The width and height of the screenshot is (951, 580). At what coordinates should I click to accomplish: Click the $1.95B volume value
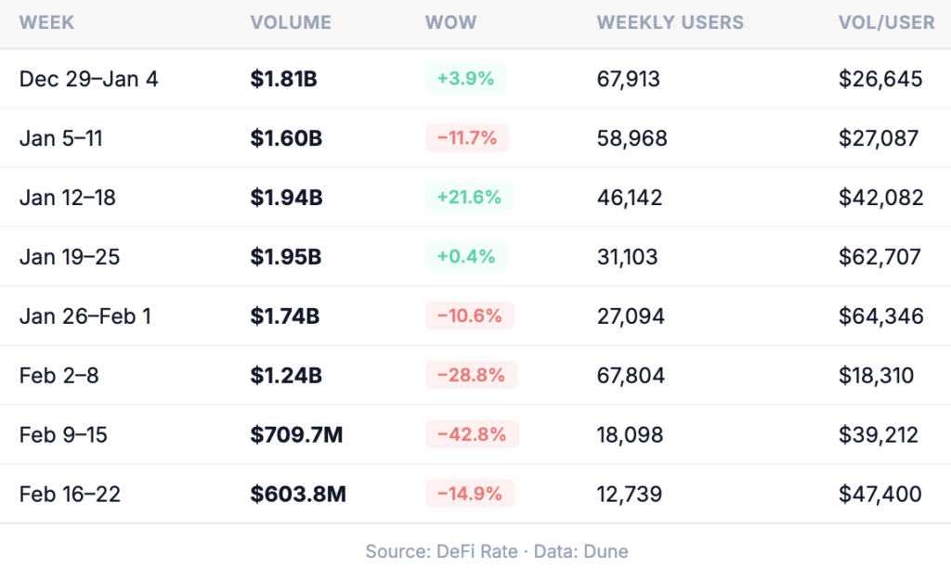[286, 257]
